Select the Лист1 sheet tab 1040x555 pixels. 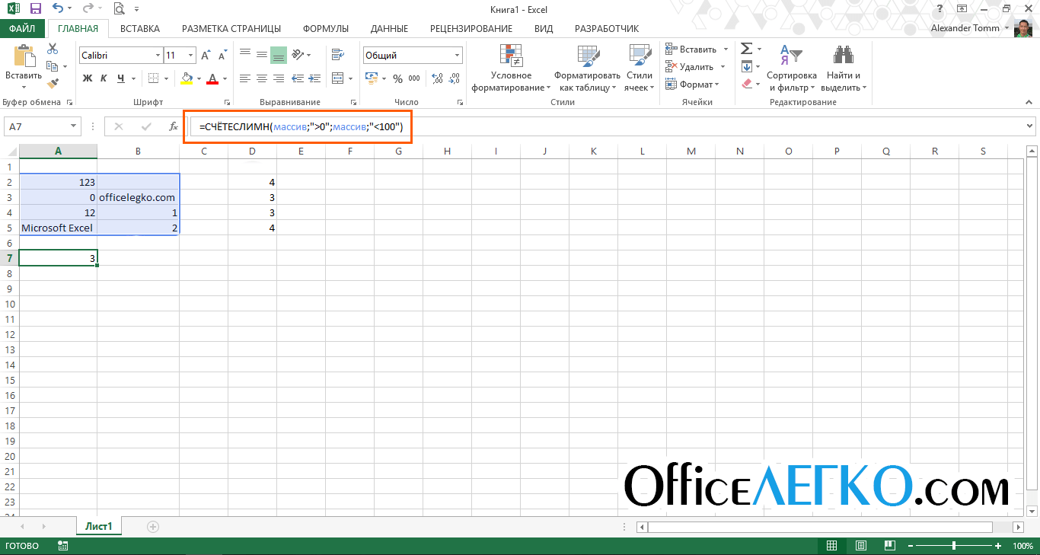(98, 526)
